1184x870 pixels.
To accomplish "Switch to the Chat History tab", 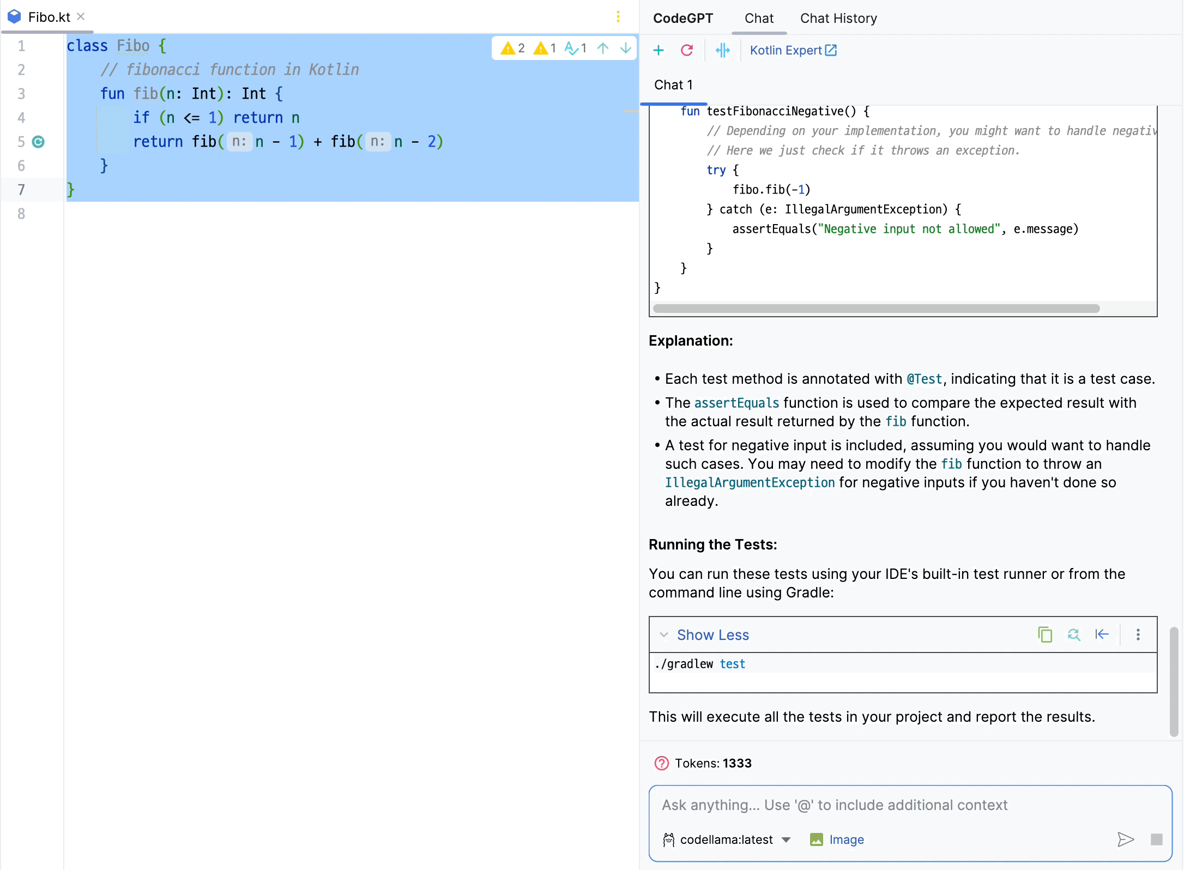I will point(838,18).
